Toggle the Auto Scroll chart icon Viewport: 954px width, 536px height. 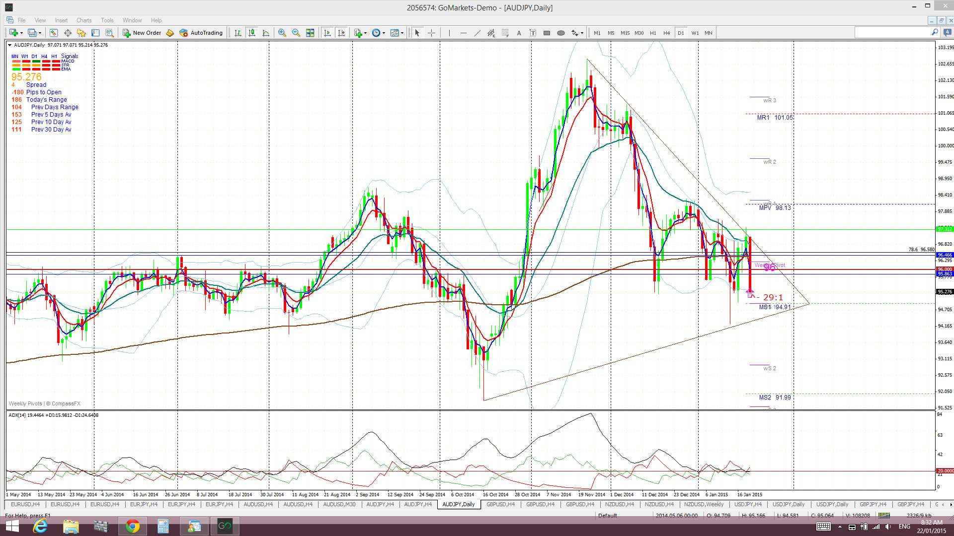point(327,33)
